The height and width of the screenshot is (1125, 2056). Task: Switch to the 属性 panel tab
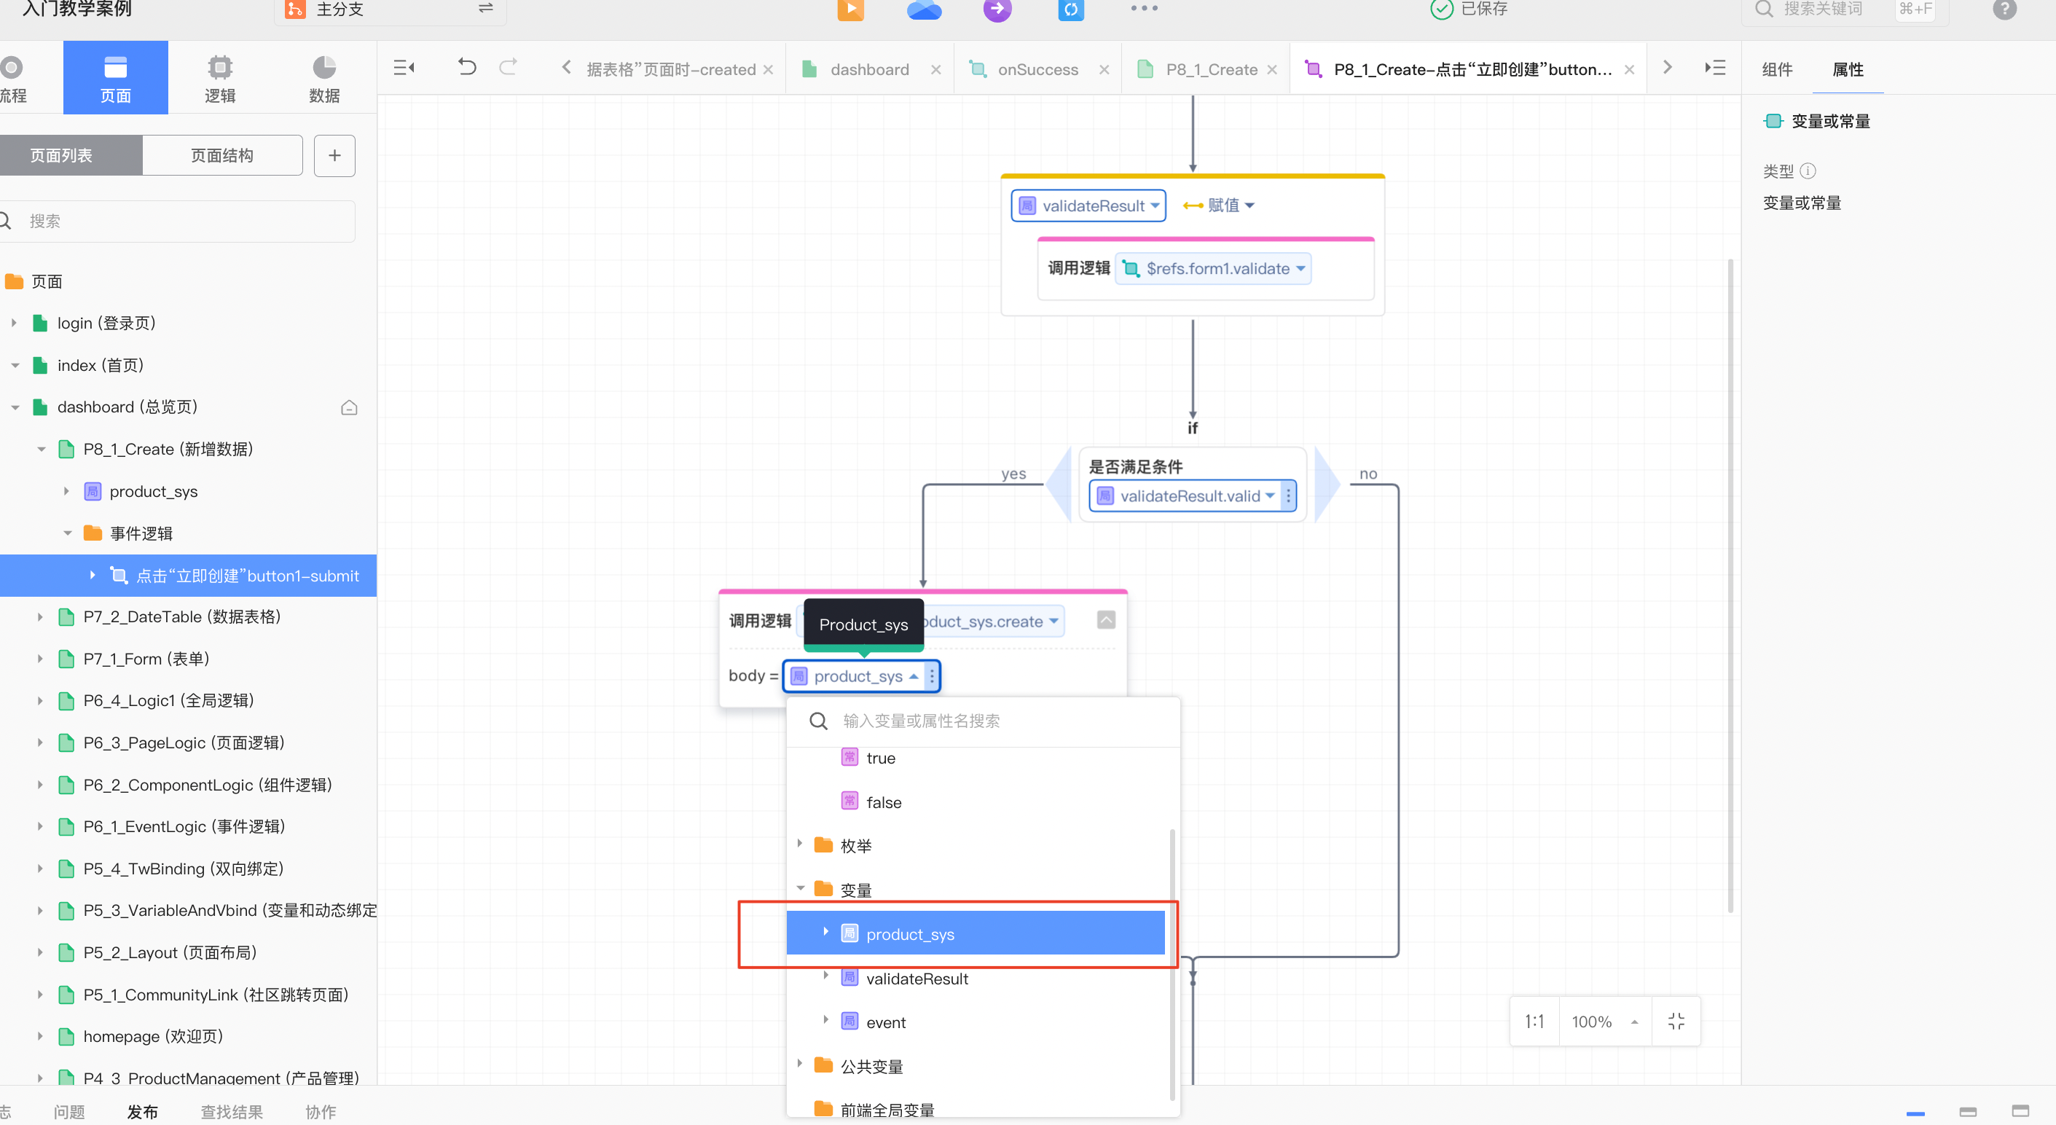pyautogui.click(x=1848, y=69)
